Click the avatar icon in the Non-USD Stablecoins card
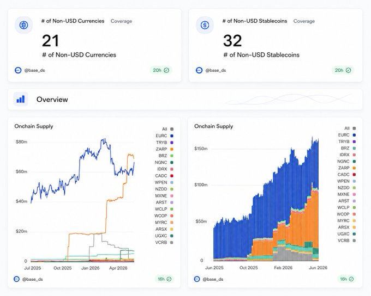The width and height of the screenshot is (371, 296). click(x=199, y=70)
